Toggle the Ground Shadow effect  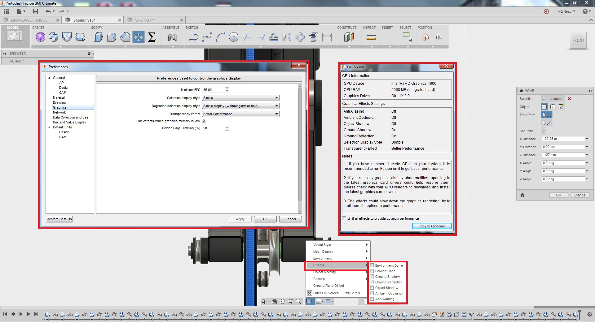[x=372, y=277]
